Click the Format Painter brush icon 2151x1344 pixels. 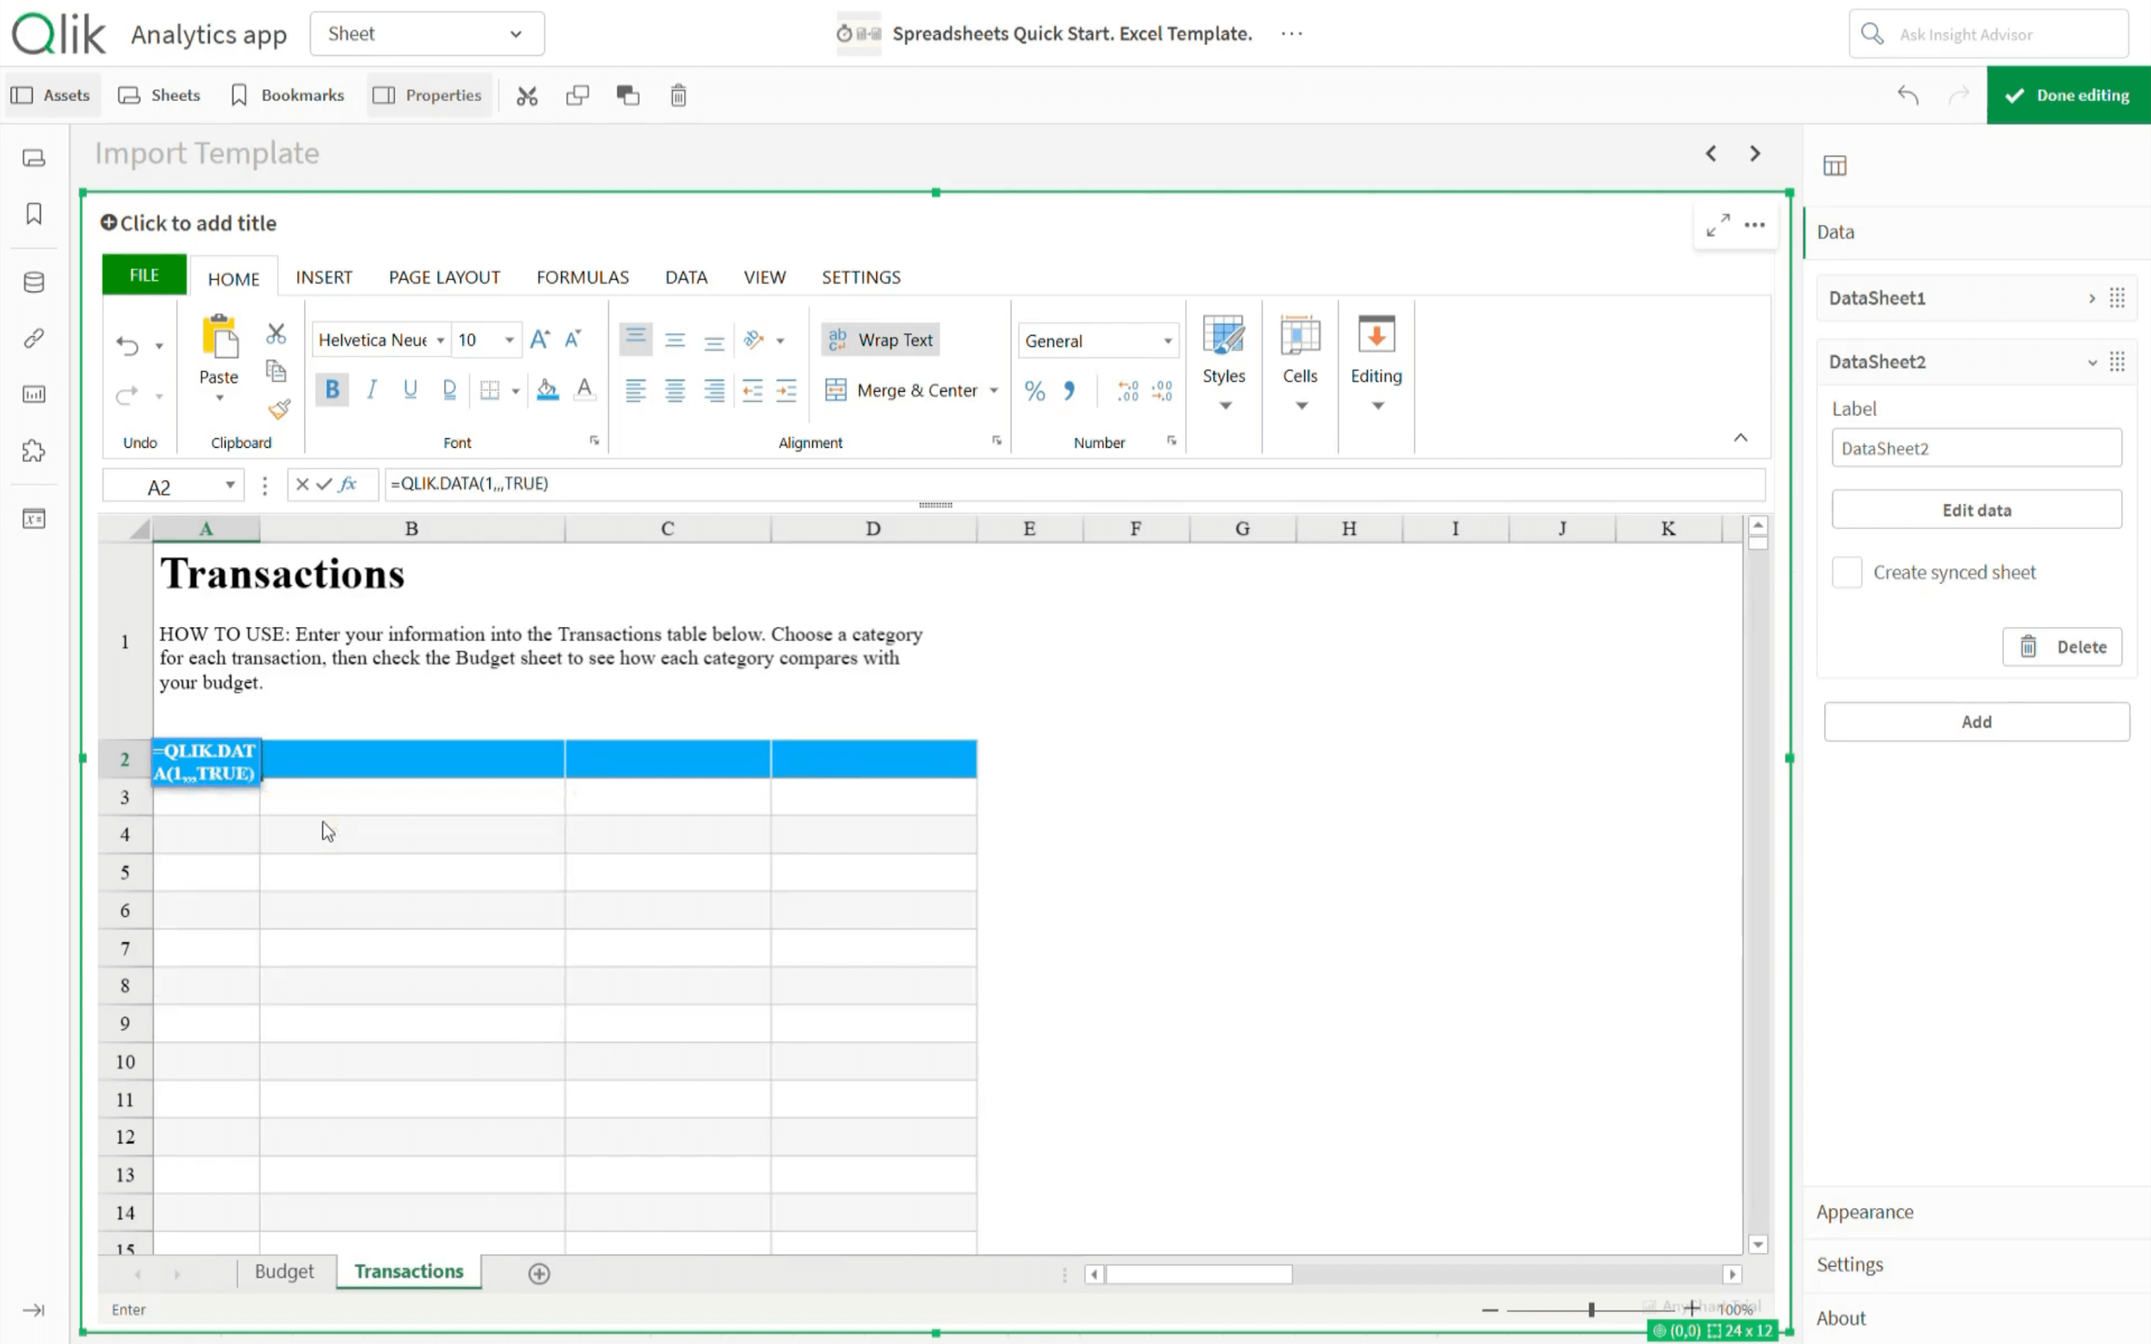[x=279, y=410]
